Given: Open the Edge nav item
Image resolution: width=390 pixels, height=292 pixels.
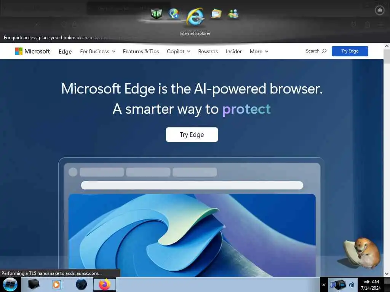Looking at the screenshot, I should coord(65,51).
